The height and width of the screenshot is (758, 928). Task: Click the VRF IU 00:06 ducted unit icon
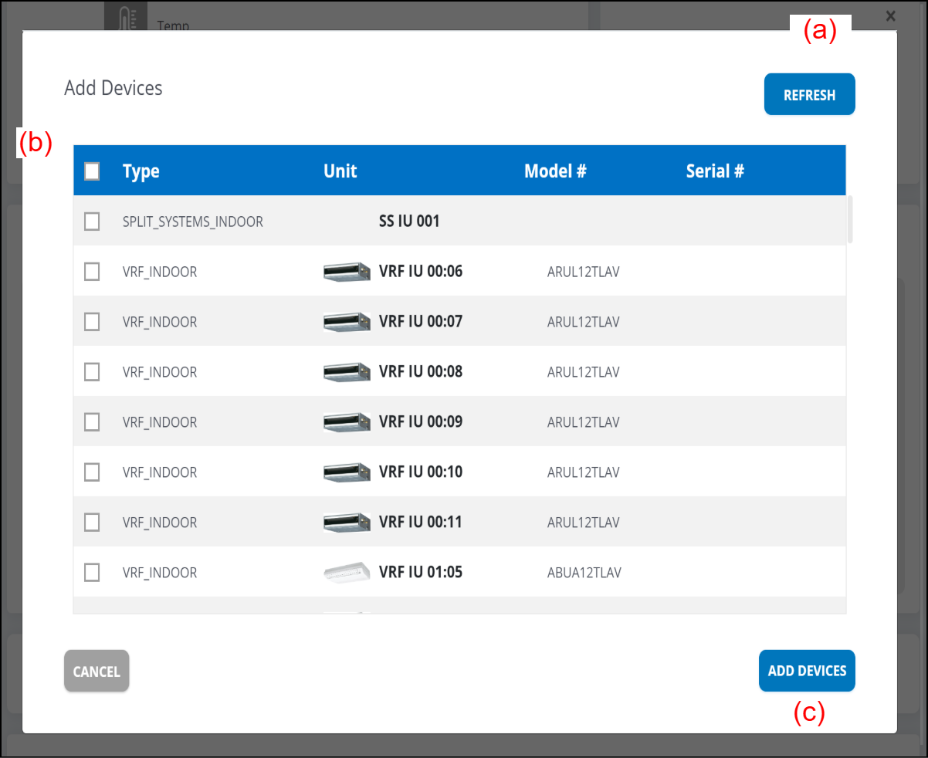point(347,272)
